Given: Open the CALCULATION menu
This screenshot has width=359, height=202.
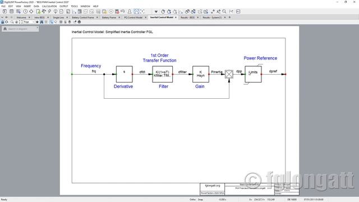Looking at the screenshot, I should coord(49,6).
